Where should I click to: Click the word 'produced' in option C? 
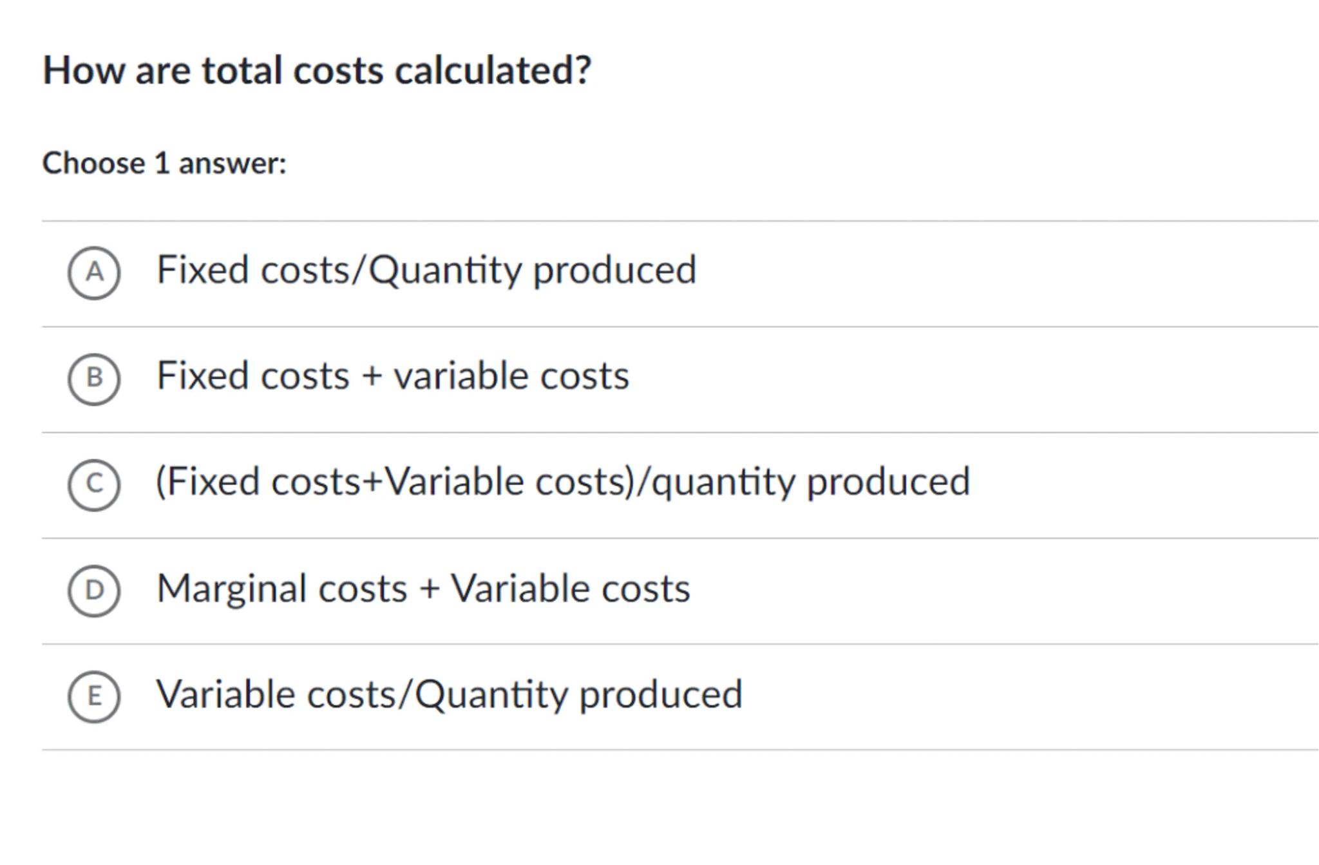[x=888, y=482]
